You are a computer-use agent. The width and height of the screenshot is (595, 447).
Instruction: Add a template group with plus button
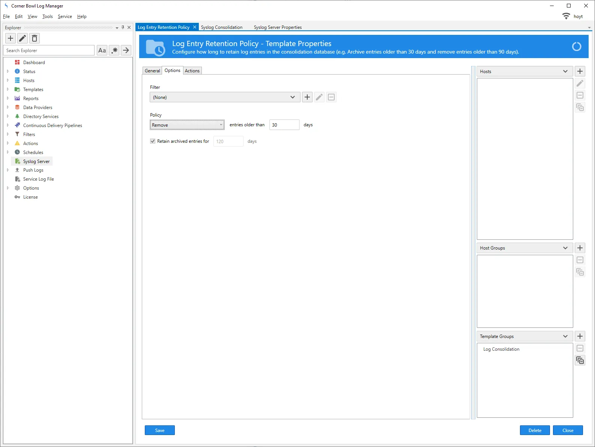(x=580, y=336)
